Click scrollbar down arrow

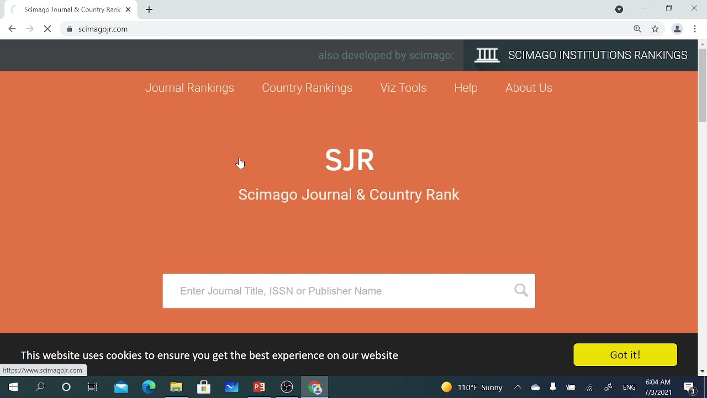[703, 371]
